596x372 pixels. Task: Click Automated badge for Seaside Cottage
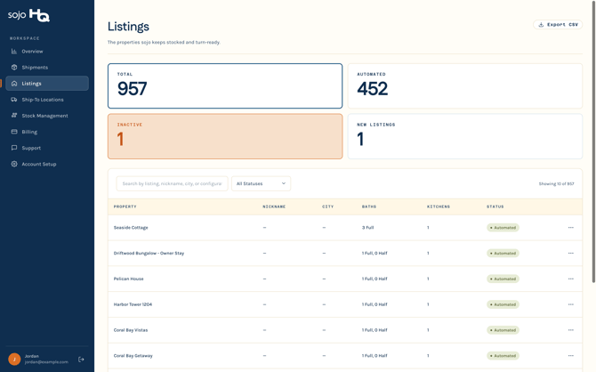pos(503,228)
